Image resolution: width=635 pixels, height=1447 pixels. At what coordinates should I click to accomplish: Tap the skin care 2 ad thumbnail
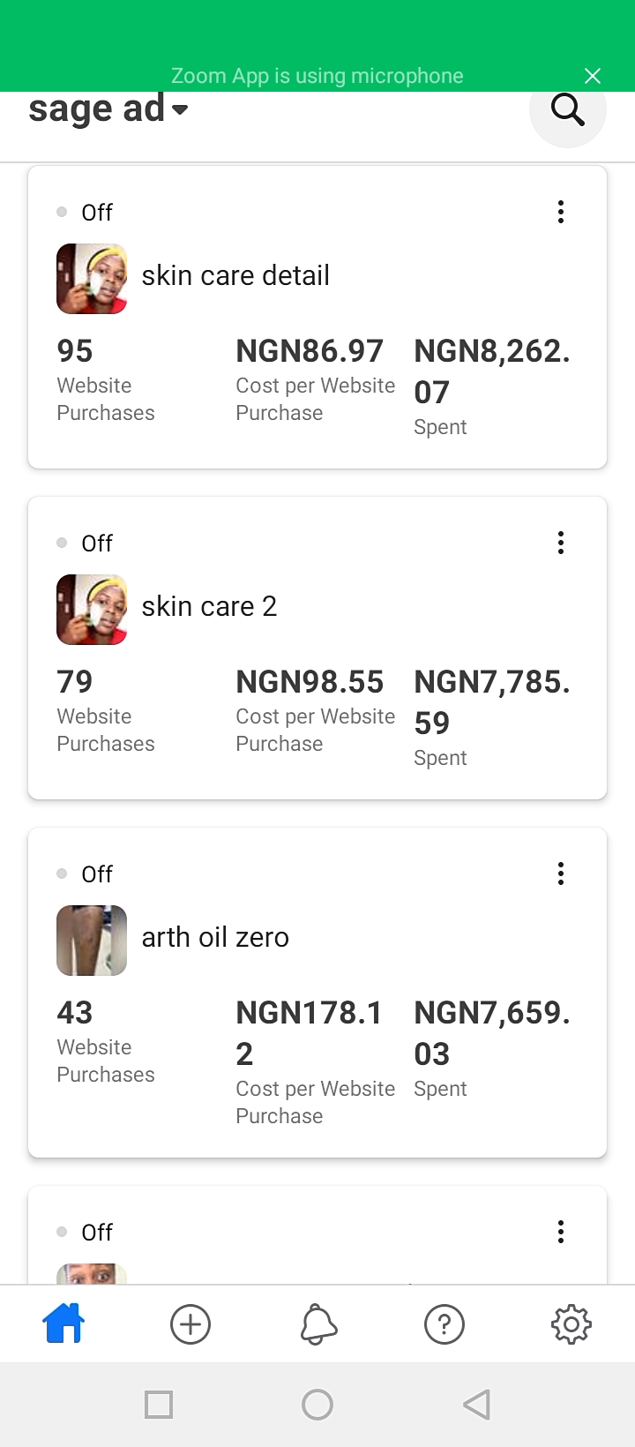click(x=92, y=610)
